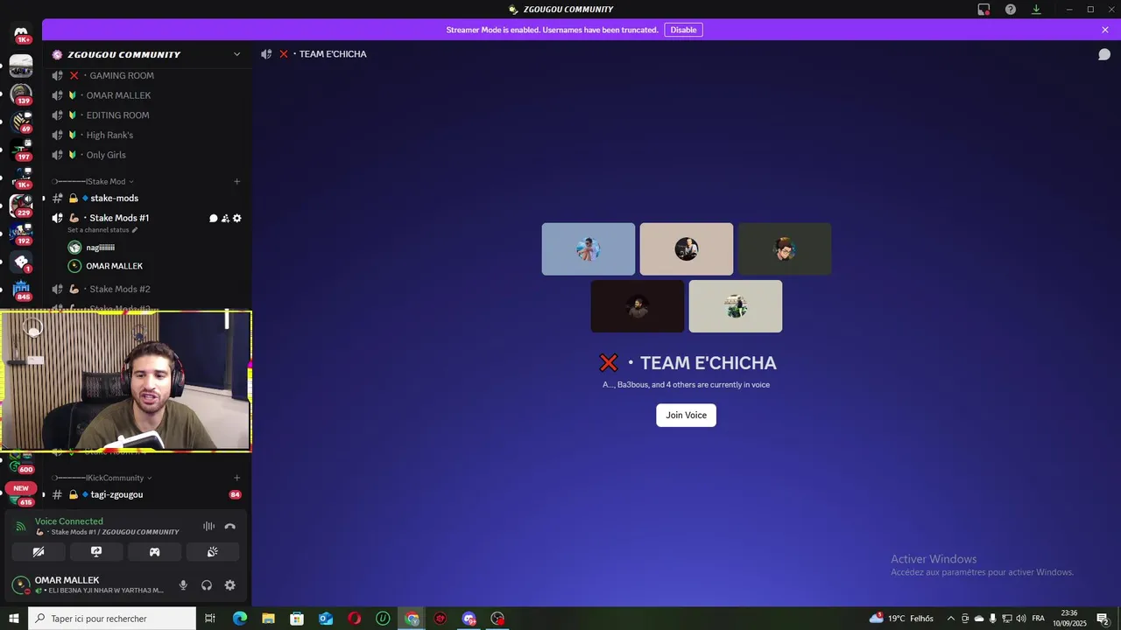
Task: Open the soundboard icon
Action: tap(212, 552)
